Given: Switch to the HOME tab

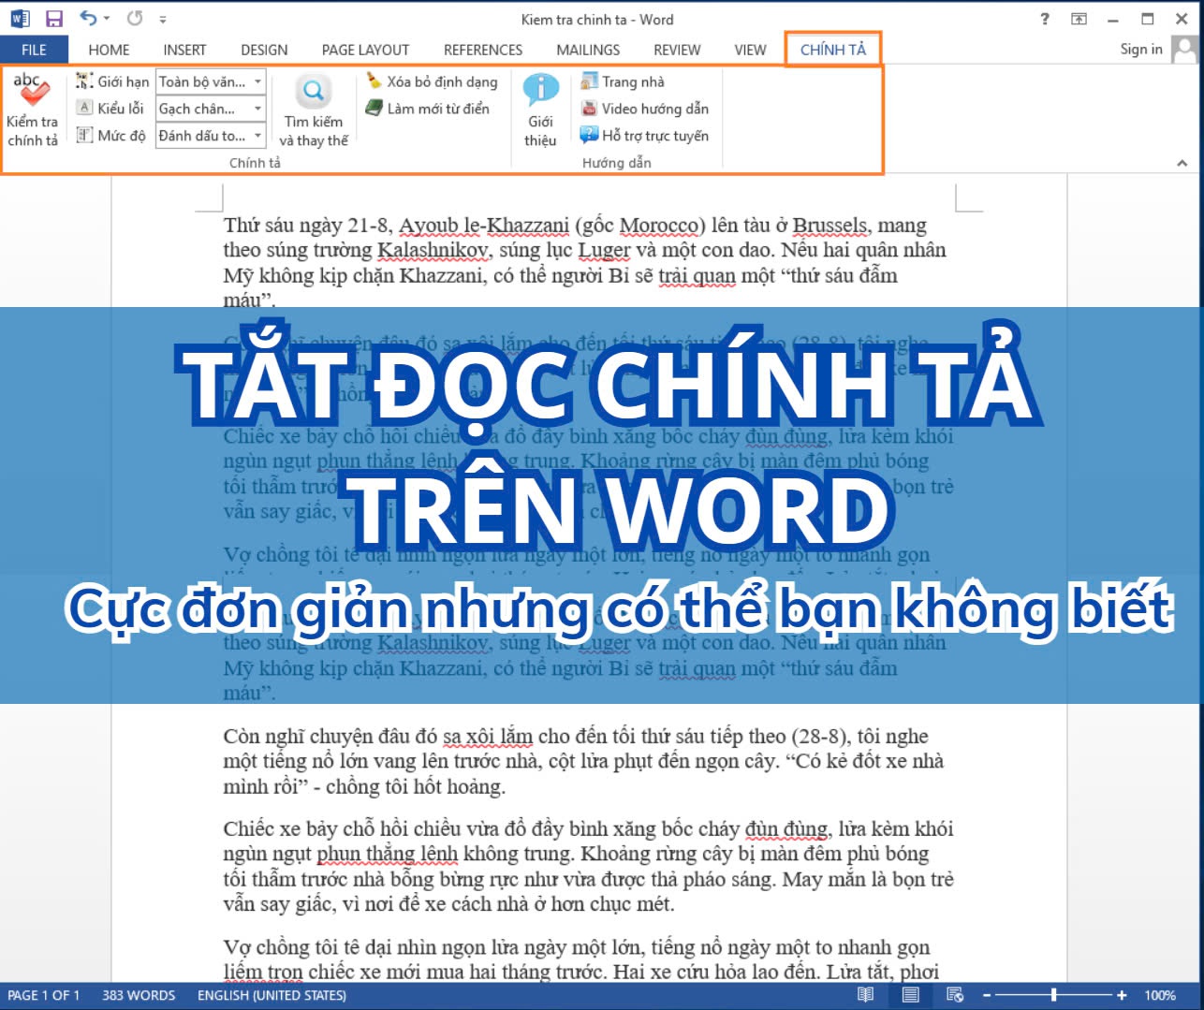Looking at the screenshot, I should pos(109,50).
